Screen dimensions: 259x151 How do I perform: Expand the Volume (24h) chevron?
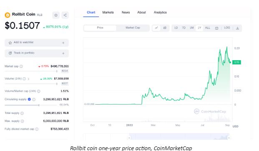pyautogui.click(x=28, y=79)
